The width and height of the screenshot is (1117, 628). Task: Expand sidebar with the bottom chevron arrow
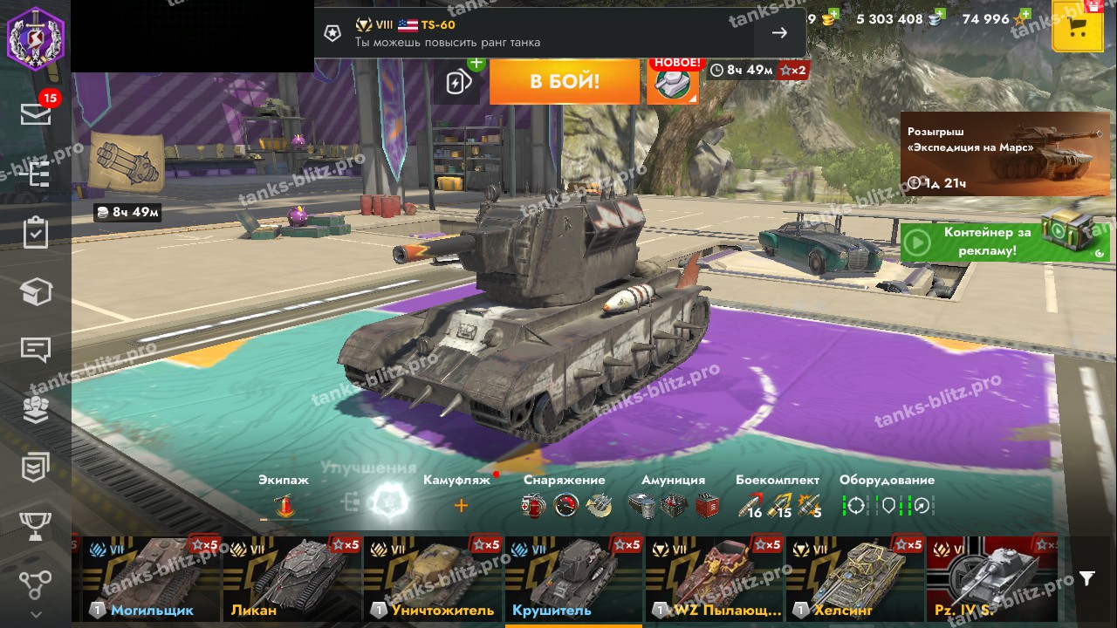[36, 615]
